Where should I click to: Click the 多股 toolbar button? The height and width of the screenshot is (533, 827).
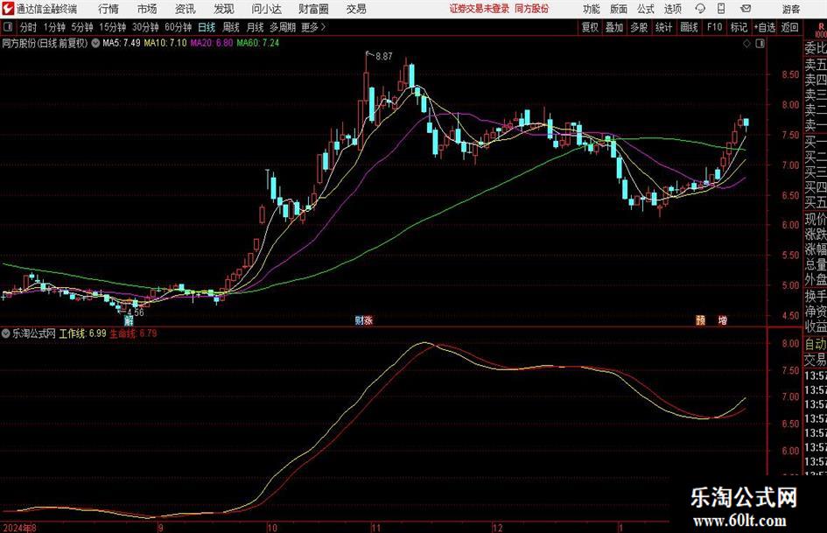[x=639, y=27]
